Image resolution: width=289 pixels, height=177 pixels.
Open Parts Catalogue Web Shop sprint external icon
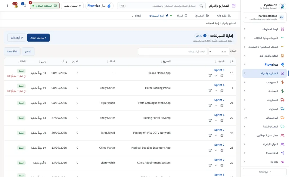click(222, 105)
